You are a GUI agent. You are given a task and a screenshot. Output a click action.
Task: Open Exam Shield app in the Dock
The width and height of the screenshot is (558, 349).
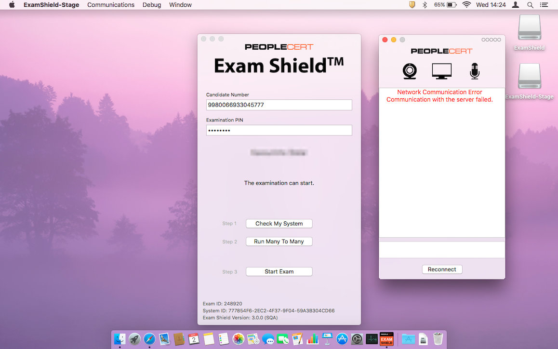(386, 339)
